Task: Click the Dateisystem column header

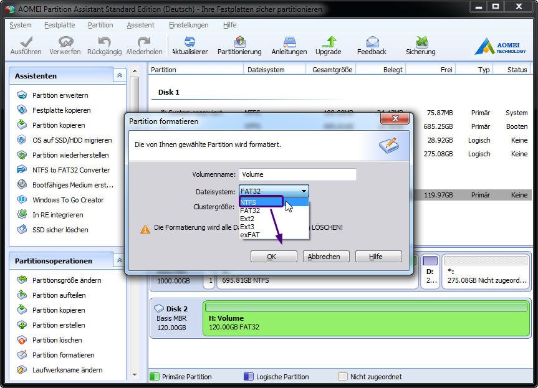Action: pyautogui.click(x=266, y=70)
